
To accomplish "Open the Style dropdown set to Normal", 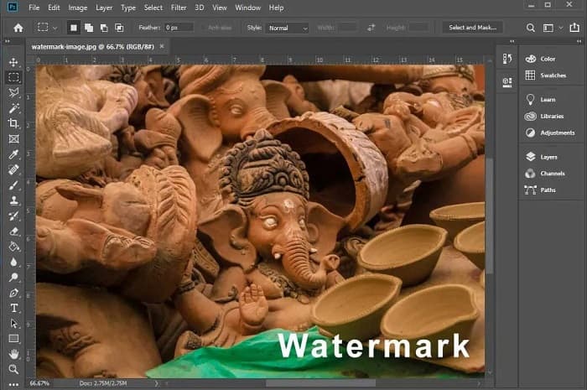I will tap(287, 28).
